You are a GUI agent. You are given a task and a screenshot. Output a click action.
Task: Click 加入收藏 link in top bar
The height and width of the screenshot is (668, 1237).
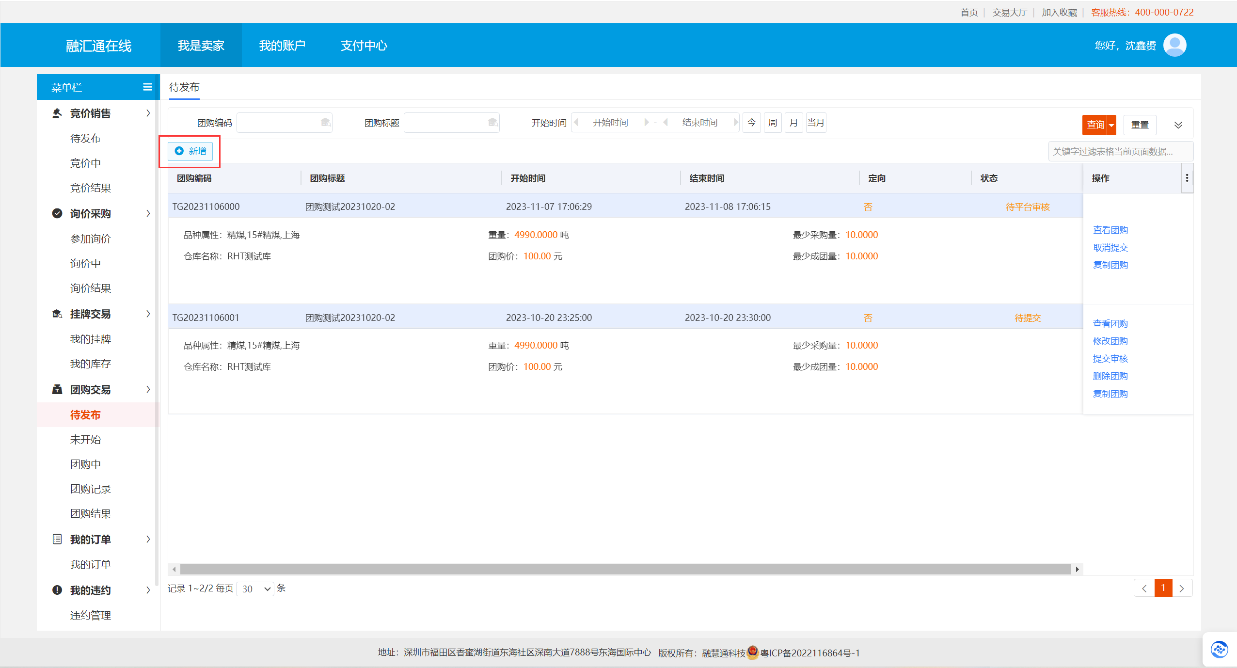pos(1059,12)
